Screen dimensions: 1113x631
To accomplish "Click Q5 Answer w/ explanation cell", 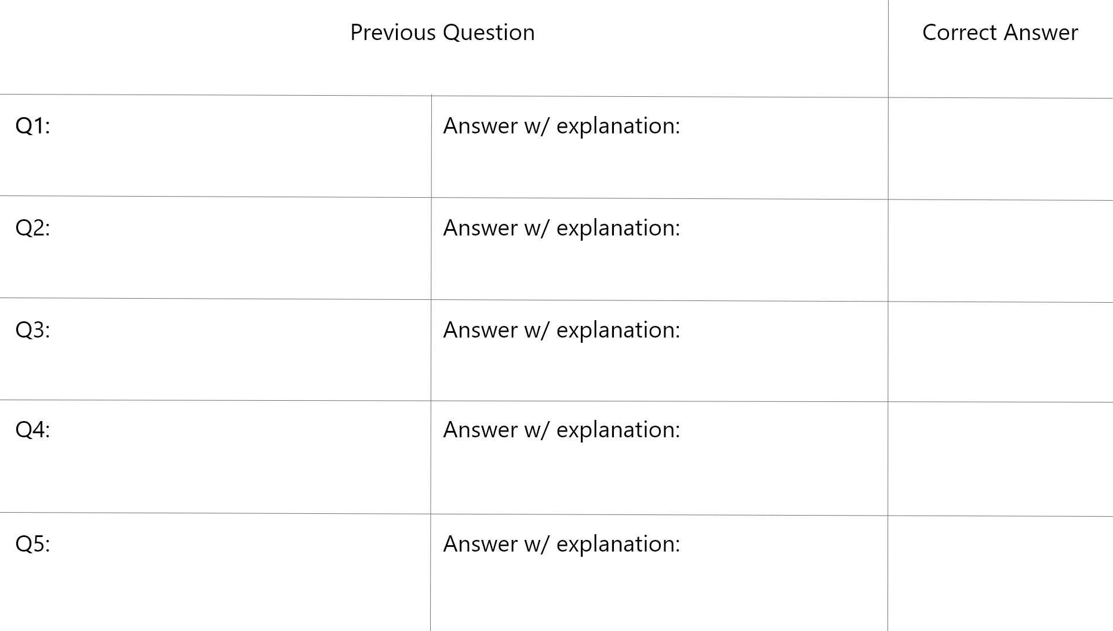I will coord(660,573).
